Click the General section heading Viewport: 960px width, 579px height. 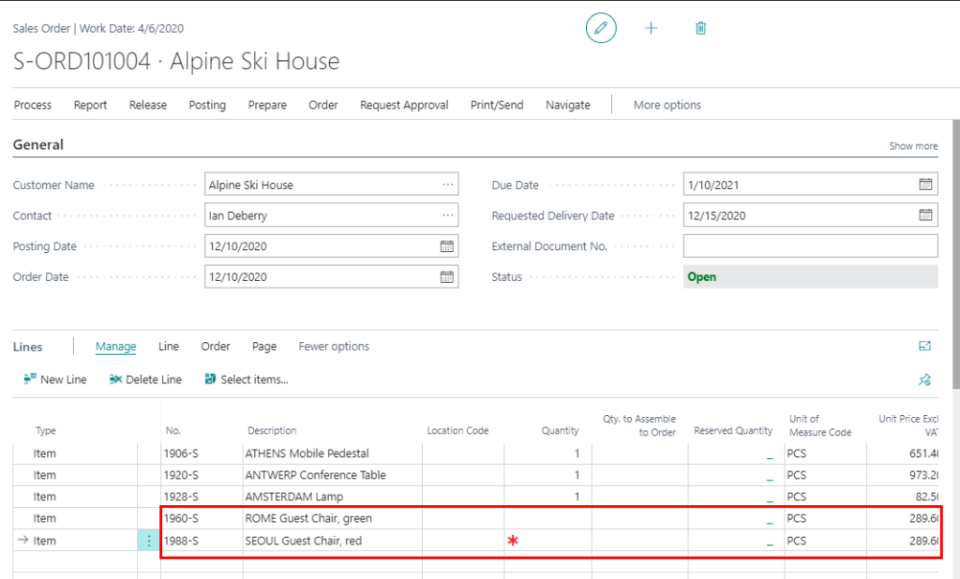(37, 144)
